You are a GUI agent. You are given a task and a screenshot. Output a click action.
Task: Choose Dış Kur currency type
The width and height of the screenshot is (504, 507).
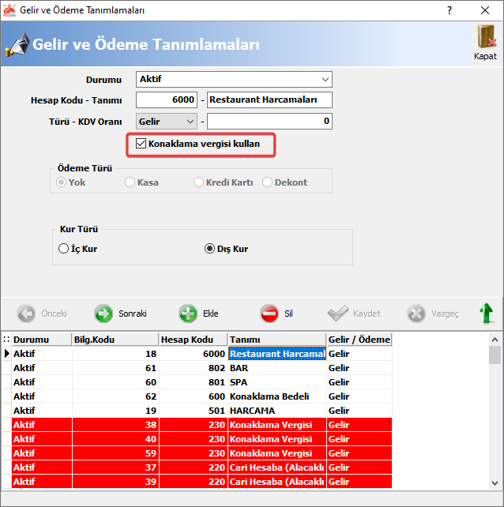click(x=209, y=249)
